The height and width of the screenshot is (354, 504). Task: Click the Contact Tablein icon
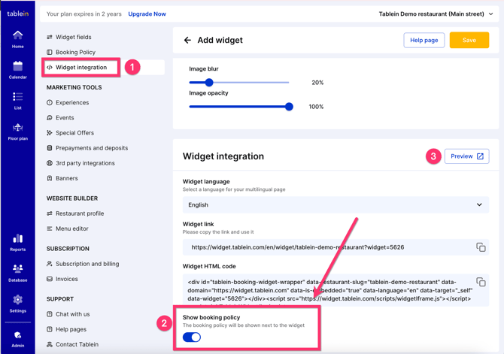(x=49, y=344)
